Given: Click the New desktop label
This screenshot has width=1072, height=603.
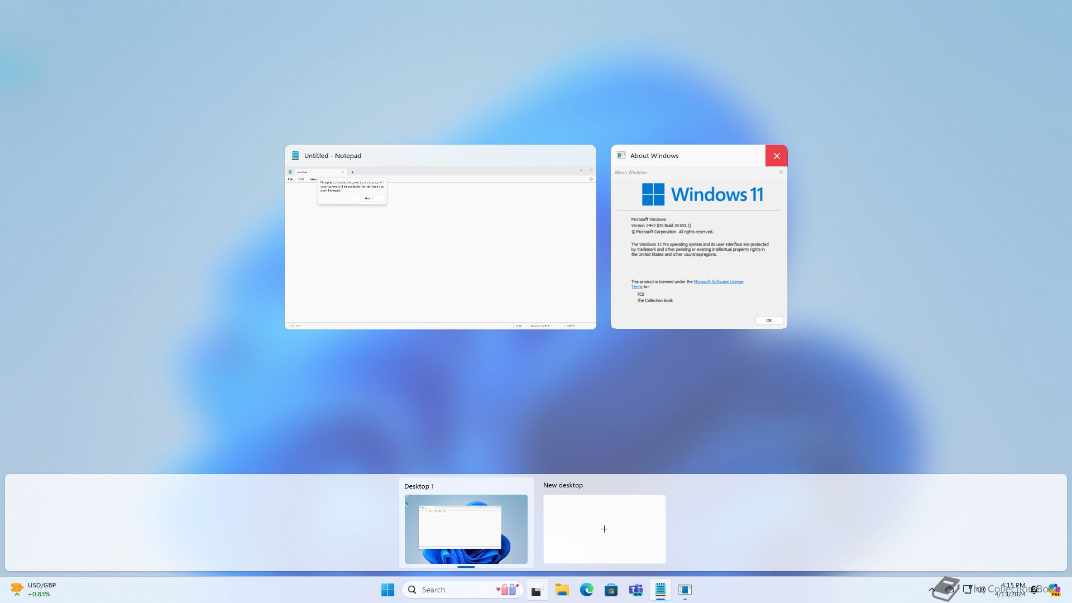Looking at the screenshot, I should [x=563, y=485].
